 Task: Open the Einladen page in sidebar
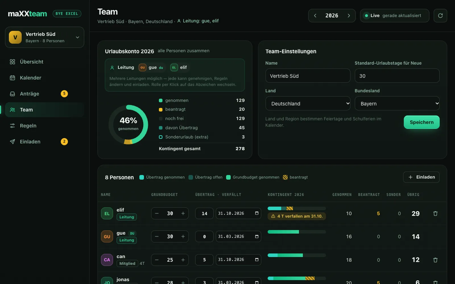[44, 141]
